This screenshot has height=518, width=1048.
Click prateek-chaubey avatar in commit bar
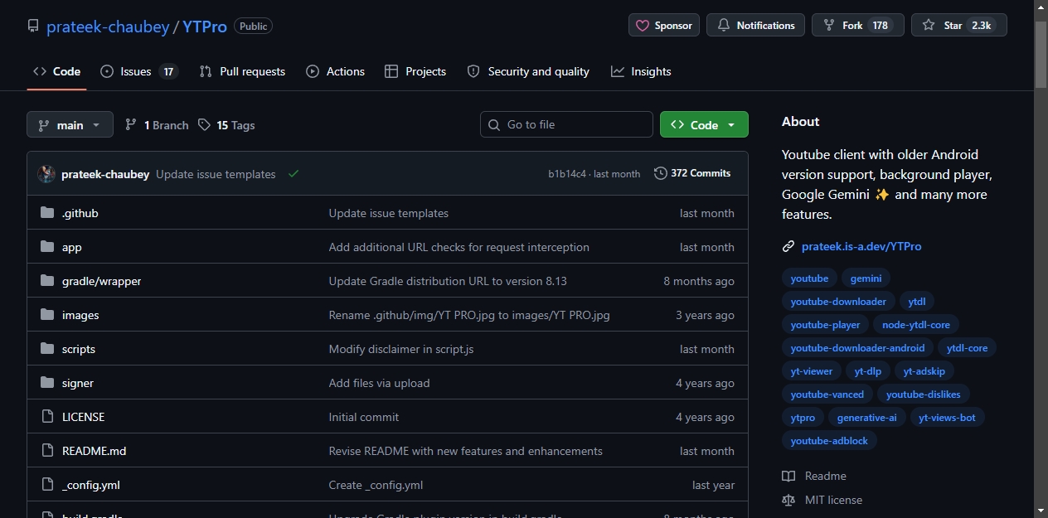pyautogui.click(x=46, y=174)
